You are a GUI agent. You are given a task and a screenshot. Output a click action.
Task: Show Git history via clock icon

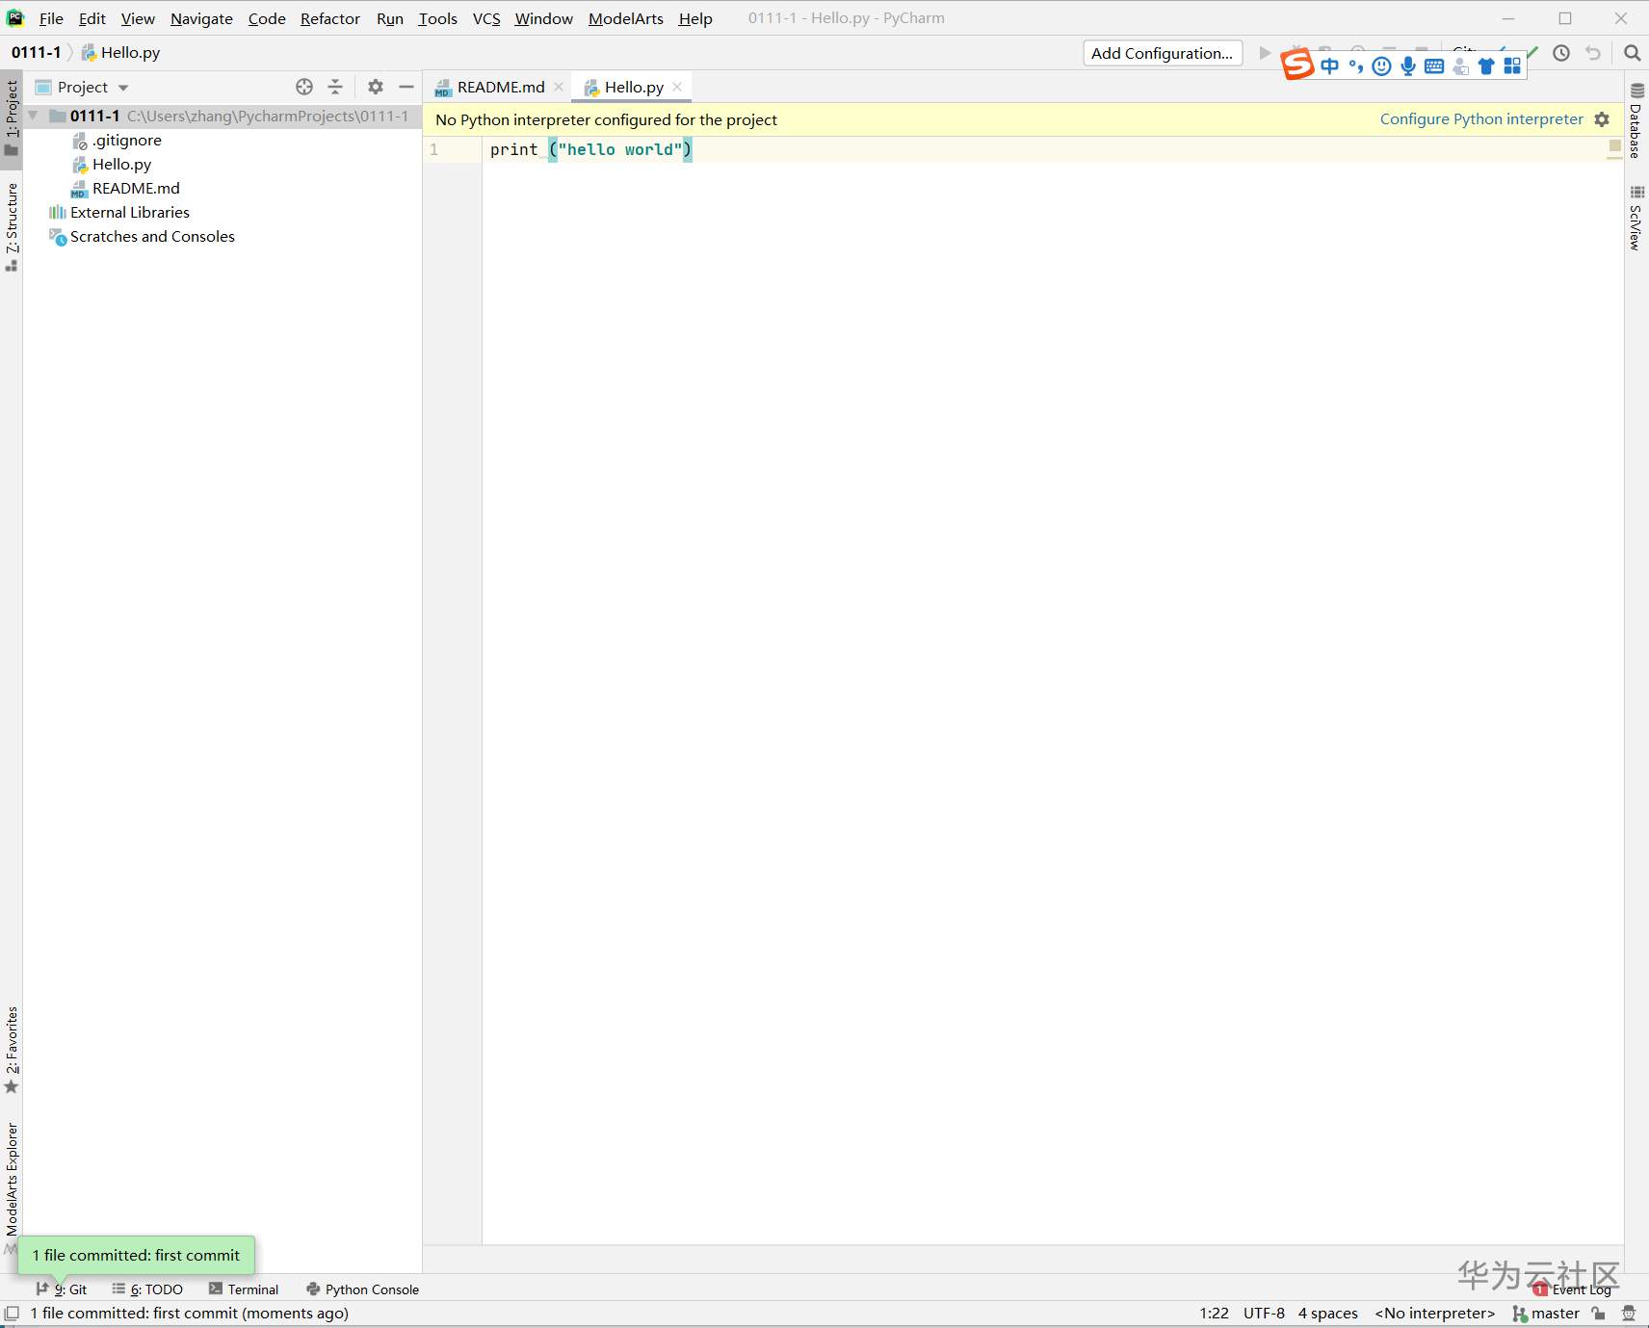pos(1561,53)
